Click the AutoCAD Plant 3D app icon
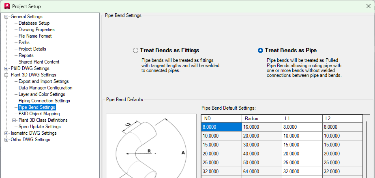Image resolution: width=375 pixels, height=178 pixels. pyautogui.click(x=6, y=6)
